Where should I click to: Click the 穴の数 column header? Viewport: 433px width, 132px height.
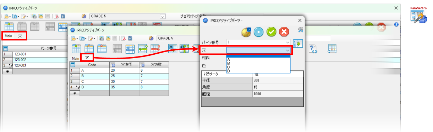154,65
